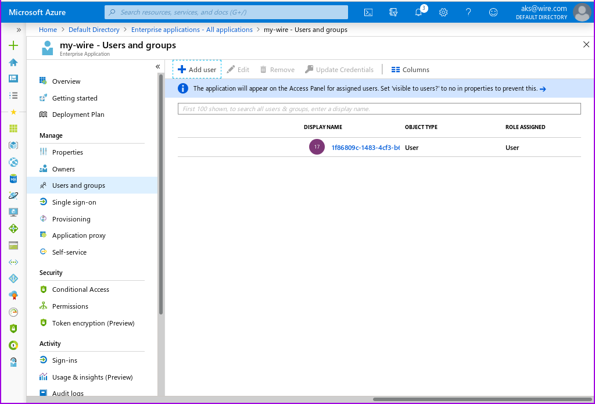This screenshot has height=404, width=595.
Task: Click Enterprise applications - All applications breadcrumb
Action: point(192,30)
